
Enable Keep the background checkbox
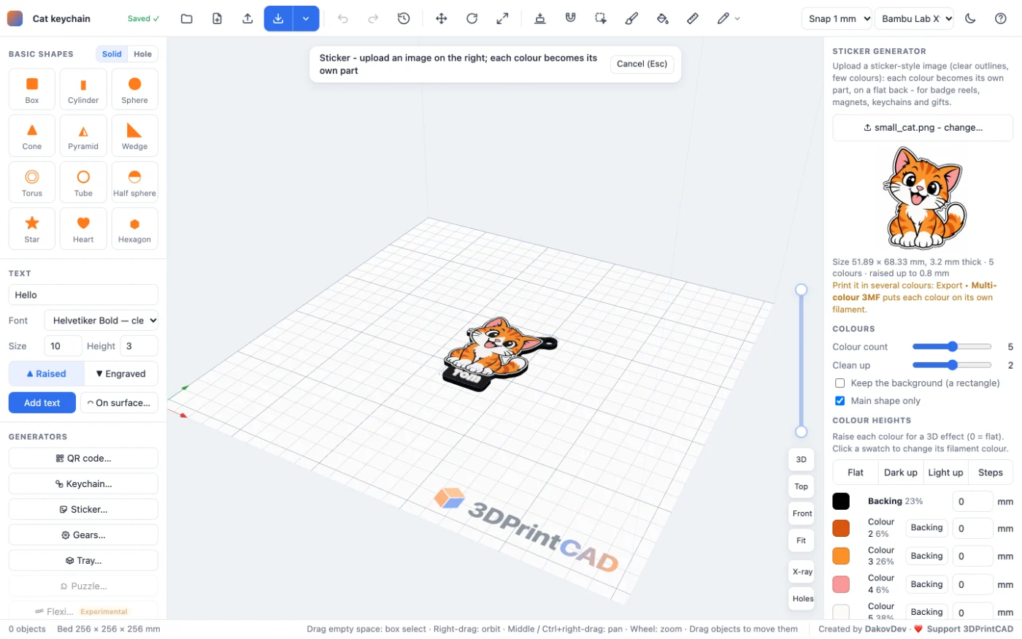pos(839,383)
